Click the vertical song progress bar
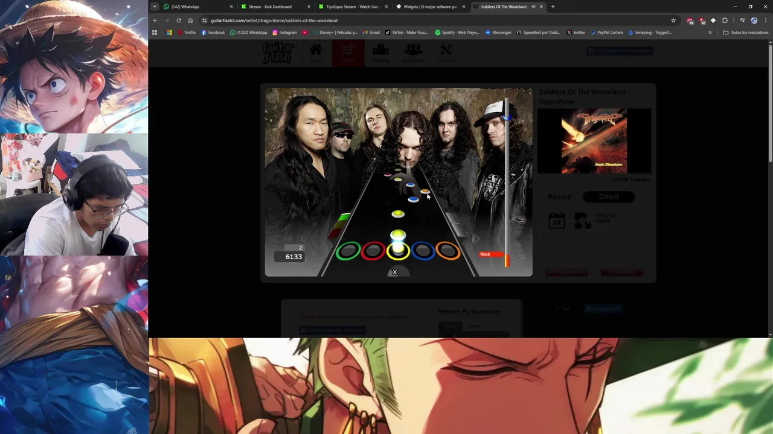Image resolution: width=773 pixels, height=434 pixels. coord(507,181)
